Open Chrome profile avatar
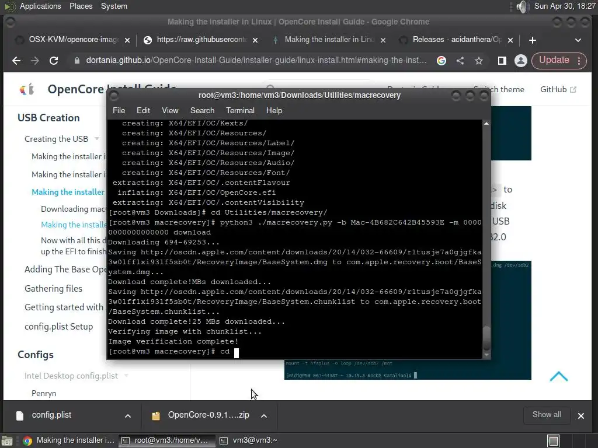The image size is (598, 448). click(x=520, y=61)
